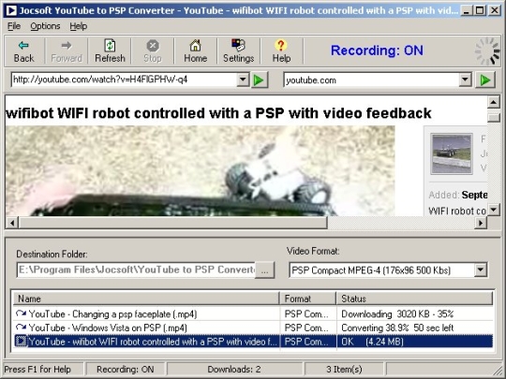Screen dimensions: 506x379
Task: Click the Name column header
Action: coord(146,299)
